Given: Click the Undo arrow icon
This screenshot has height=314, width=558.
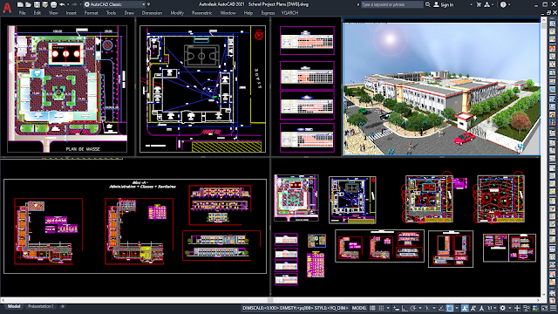Looking at the screenshot, I should 62,4.
